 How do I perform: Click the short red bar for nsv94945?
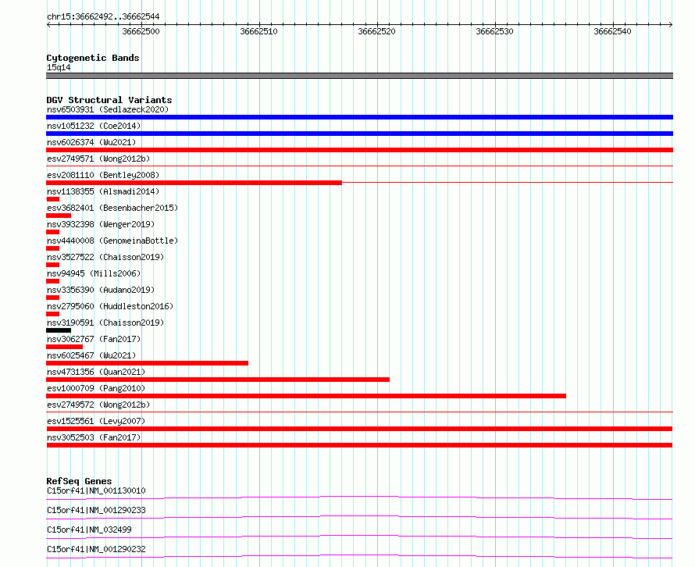click(53, 281)
